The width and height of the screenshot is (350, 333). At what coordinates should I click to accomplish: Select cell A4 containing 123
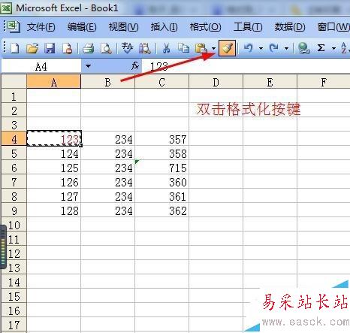pos(54,138)
